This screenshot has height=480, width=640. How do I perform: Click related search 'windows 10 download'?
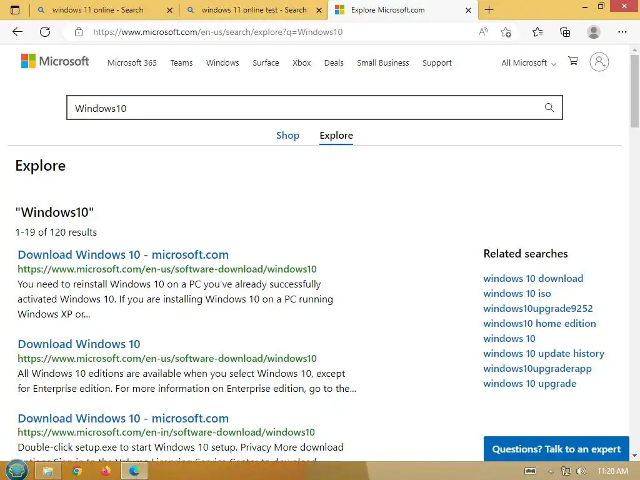(533, 278)
